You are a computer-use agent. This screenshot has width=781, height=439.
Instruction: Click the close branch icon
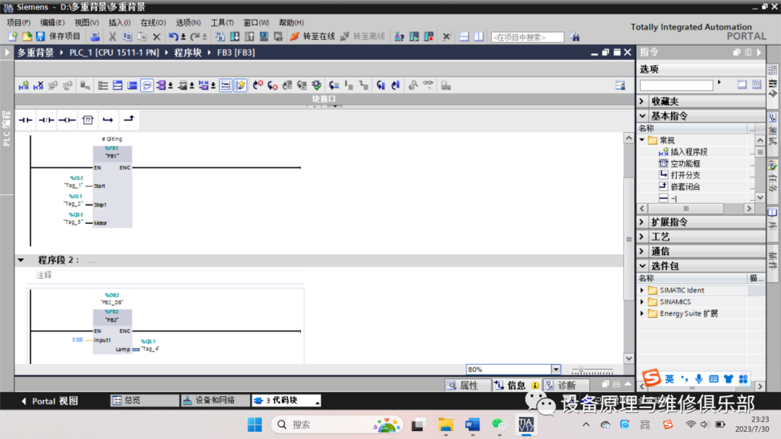[129, 119]
